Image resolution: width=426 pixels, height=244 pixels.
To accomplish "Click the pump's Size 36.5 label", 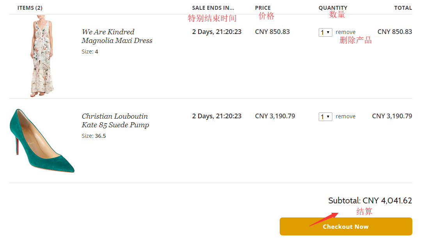I will coord(94,136).
